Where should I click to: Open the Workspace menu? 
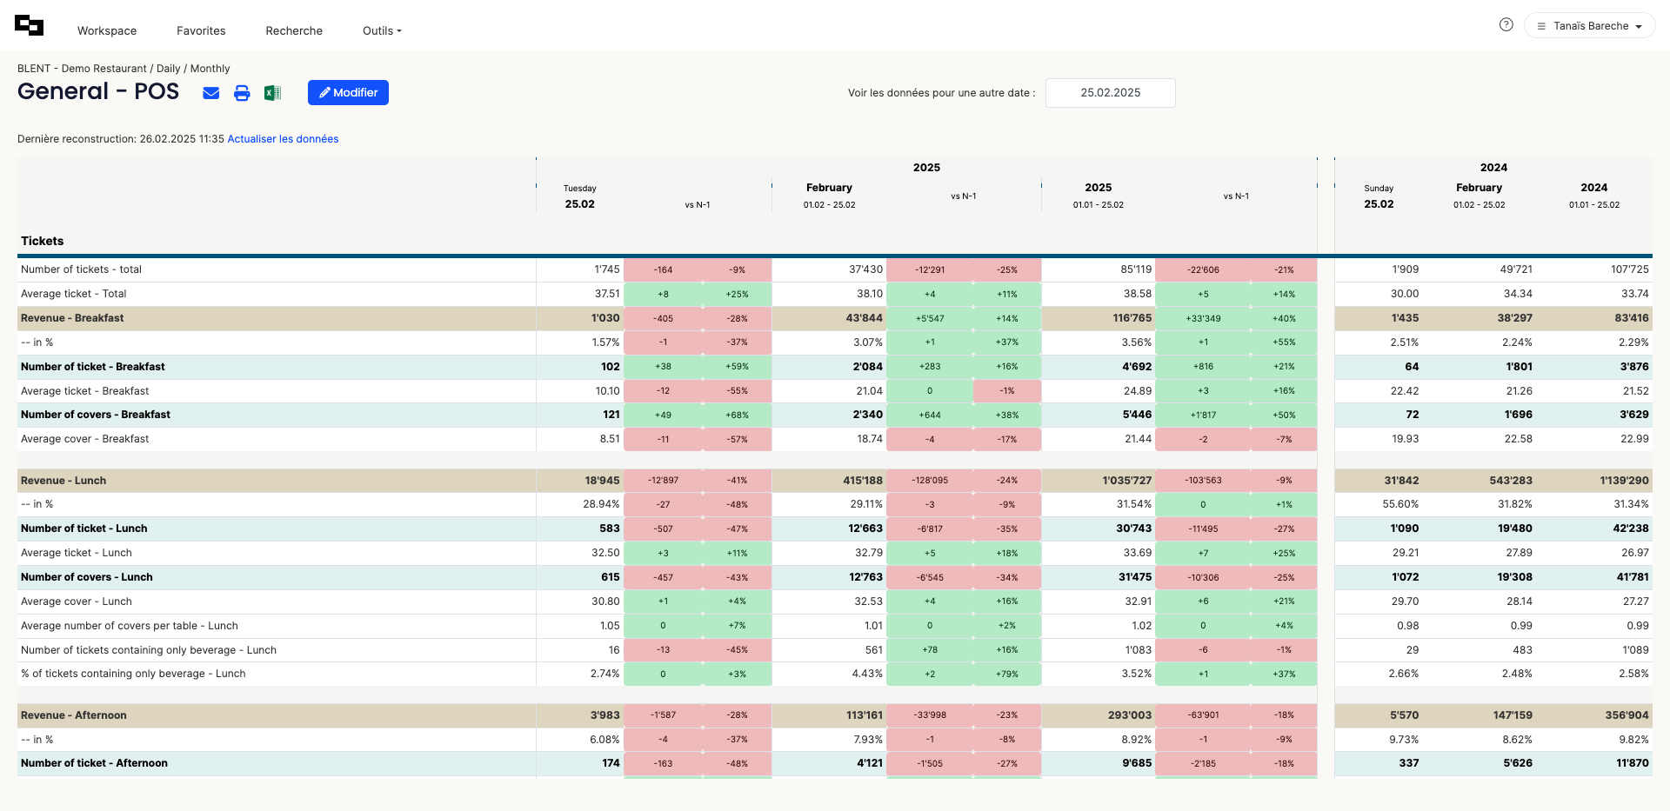pyautogui.click(x=107, y=30)
